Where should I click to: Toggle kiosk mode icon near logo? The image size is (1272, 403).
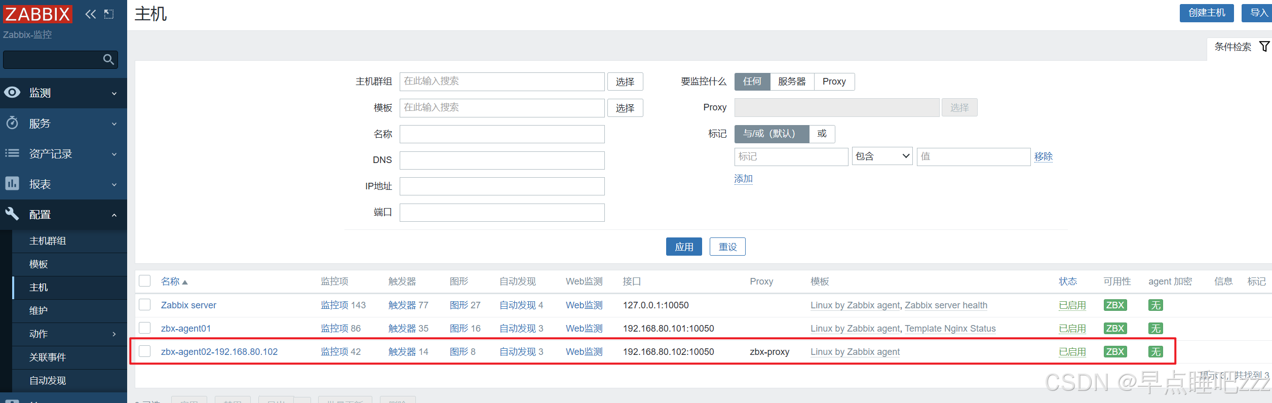[x=109, y=14]
